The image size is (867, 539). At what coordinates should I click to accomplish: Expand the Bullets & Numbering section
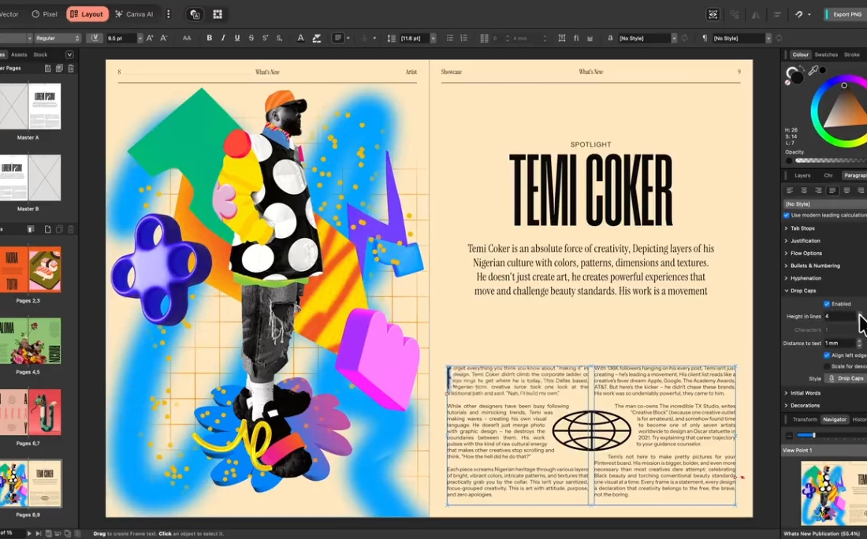[814, 266]
